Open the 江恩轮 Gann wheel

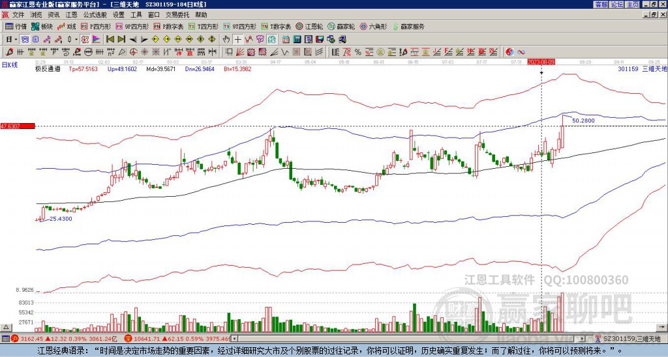[309, 26]
